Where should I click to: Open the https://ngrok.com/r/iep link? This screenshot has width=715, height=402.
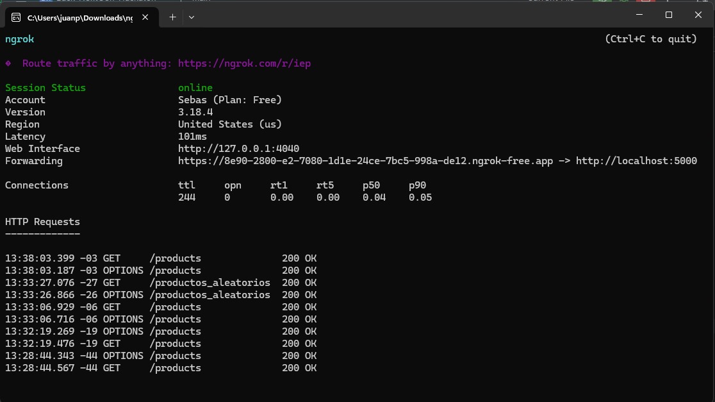(x=244, y=63)
